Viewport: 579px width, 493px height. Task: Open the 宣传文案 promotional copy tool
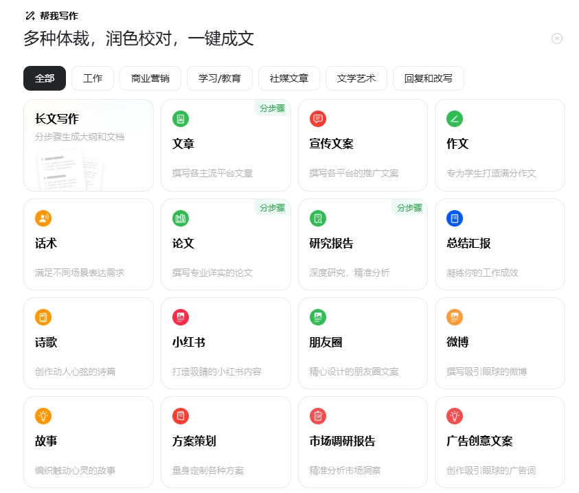[317, 119]
